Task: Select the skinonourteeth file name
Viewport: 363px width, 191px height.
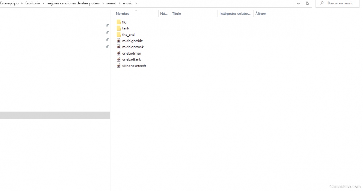Action: pos(134,66)
